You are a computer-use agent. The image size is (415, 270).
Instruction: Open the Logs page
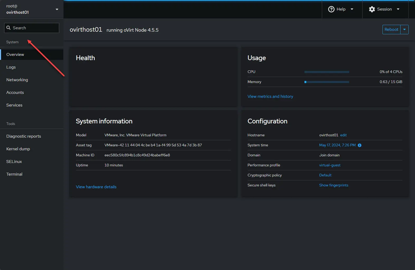tap(11, 67)
